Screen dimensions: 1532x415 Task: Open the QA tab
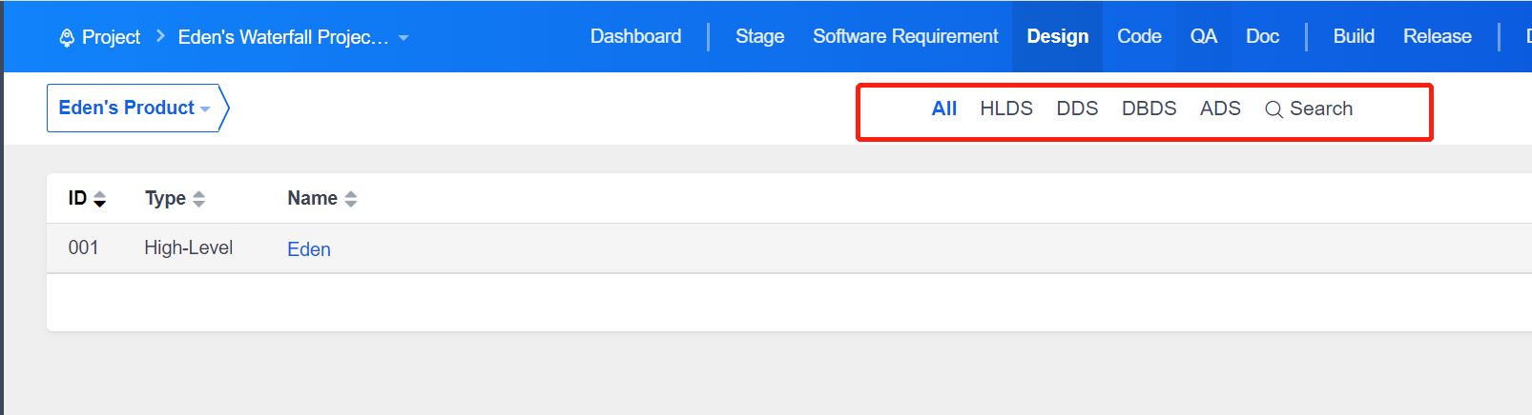tap(1203, 36)
